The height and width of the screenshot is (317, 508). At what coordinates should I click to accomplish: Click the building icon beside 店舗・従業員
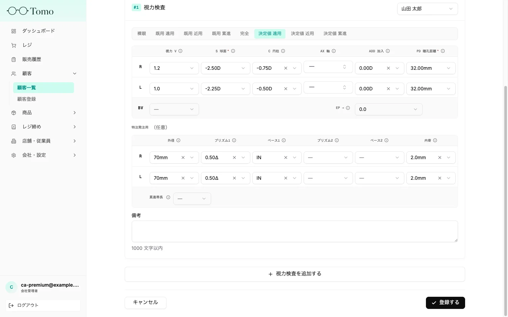point(14,141)
